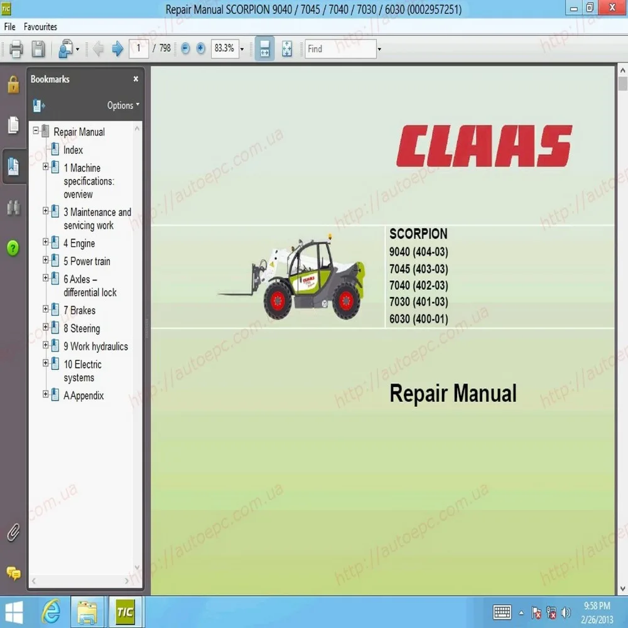Image resolution: width=628 pixels, height=628 pixels.
Task: Click the volume speaker tray icon
Action: coord(566,612)
